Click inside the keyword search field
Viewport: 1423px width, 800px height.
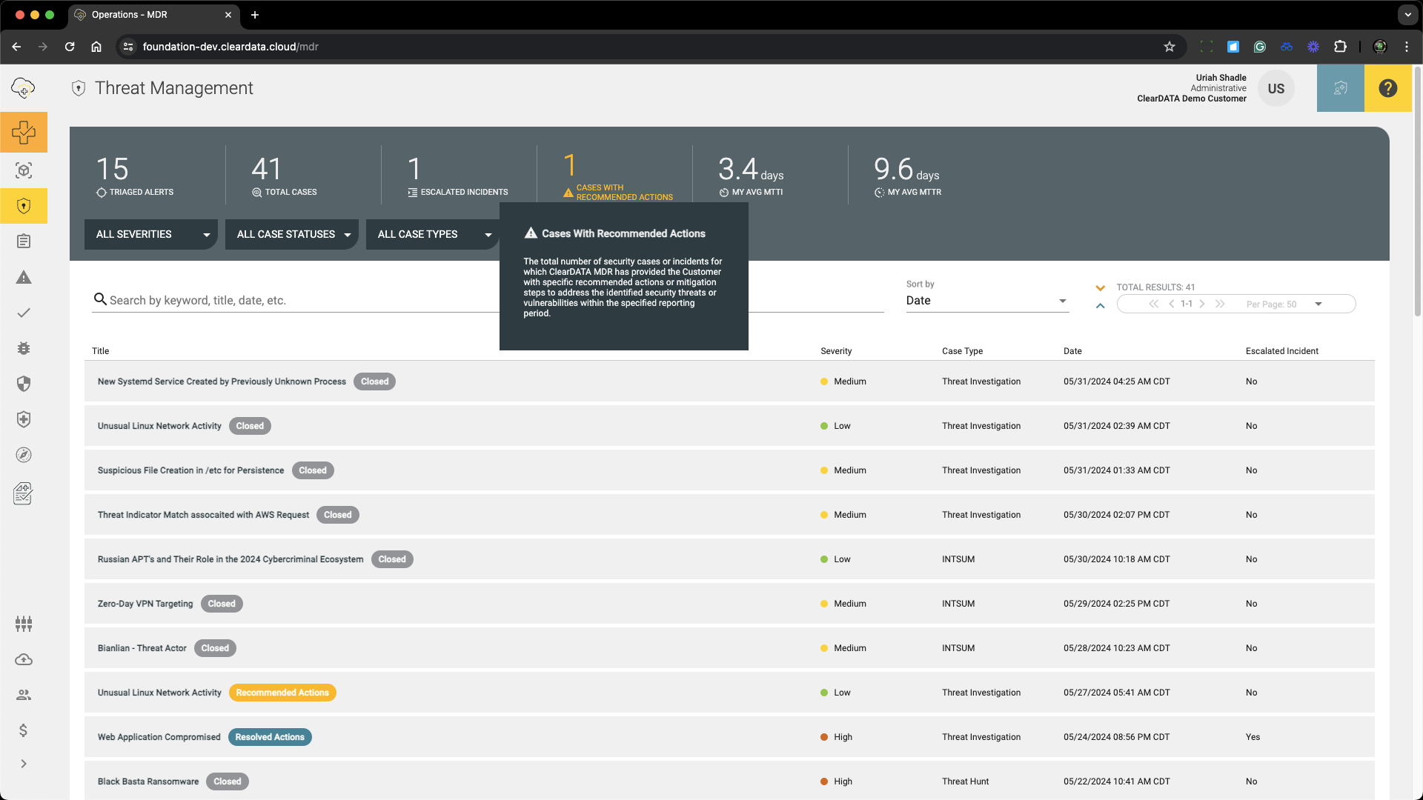[296, 300]
